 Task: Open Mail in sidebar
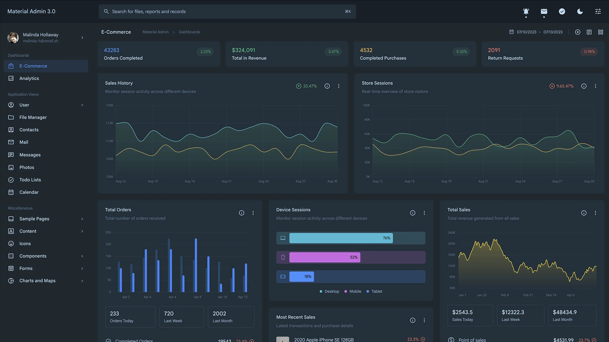coord(46,142)
